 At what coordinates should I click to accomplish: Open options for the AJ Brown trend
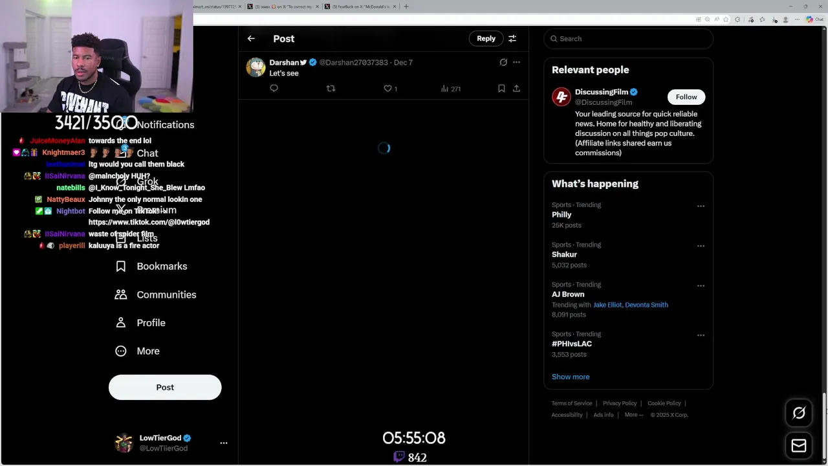[x=701, y=285]
